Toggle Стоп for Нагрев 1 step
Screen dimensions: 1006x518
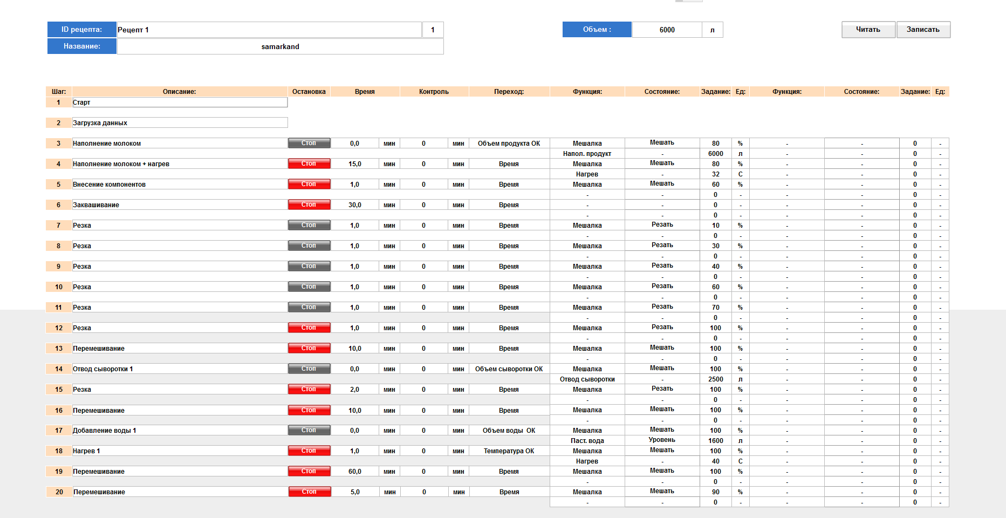tap(309, 451)
